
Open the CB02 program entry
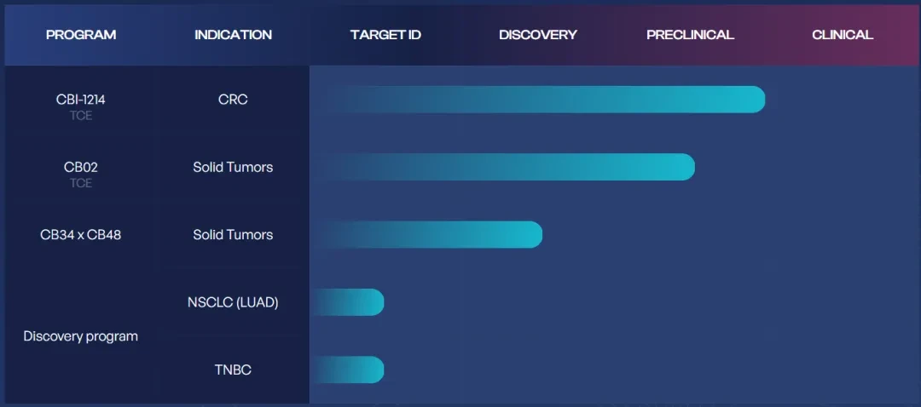pyautogui.click(x=81, y=167)
